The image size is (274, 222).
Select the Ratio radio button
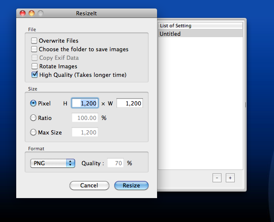[x=33, y=118]
